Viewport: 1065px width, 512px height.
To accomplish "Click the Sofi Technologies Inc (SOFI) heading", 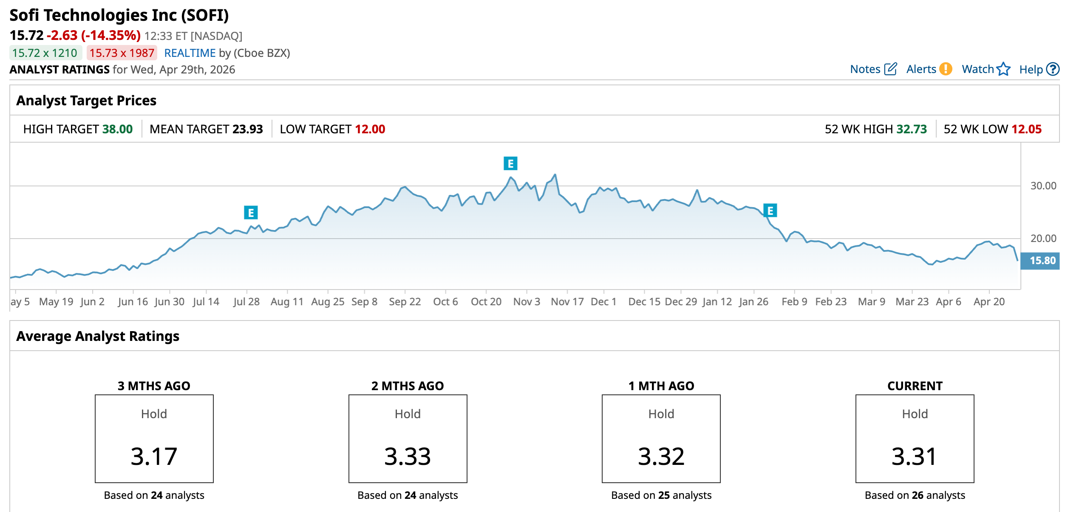I will pyautogui.click(x=119, y=15).
